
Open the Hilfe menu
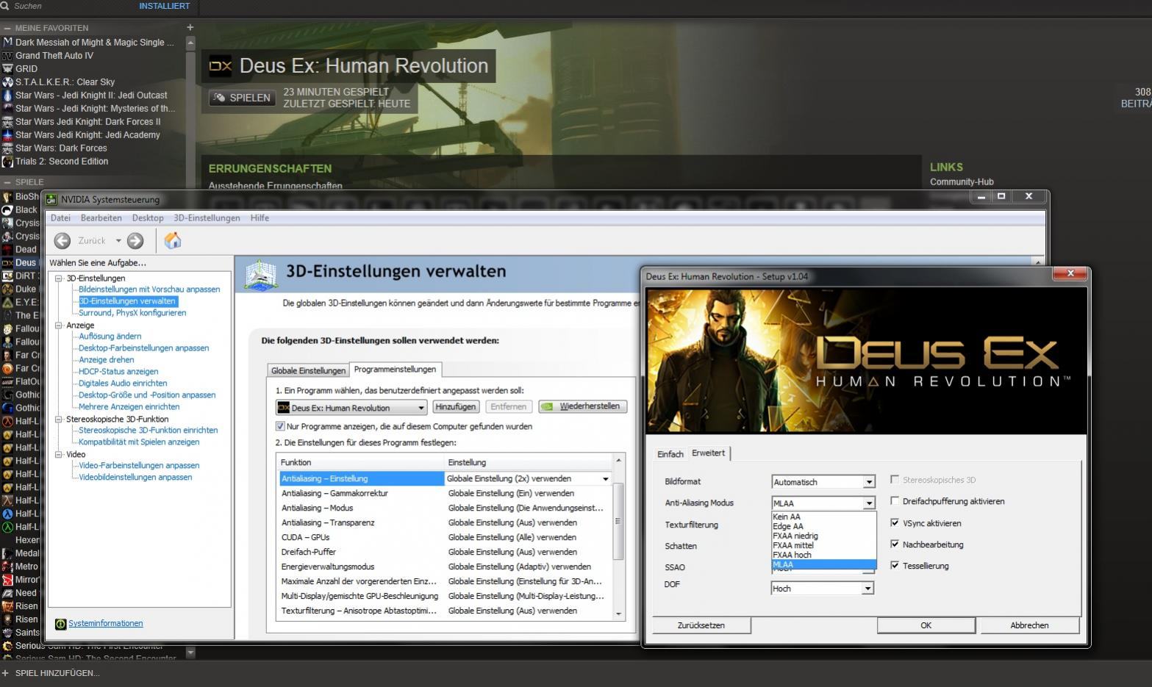[x=260, y=218]
